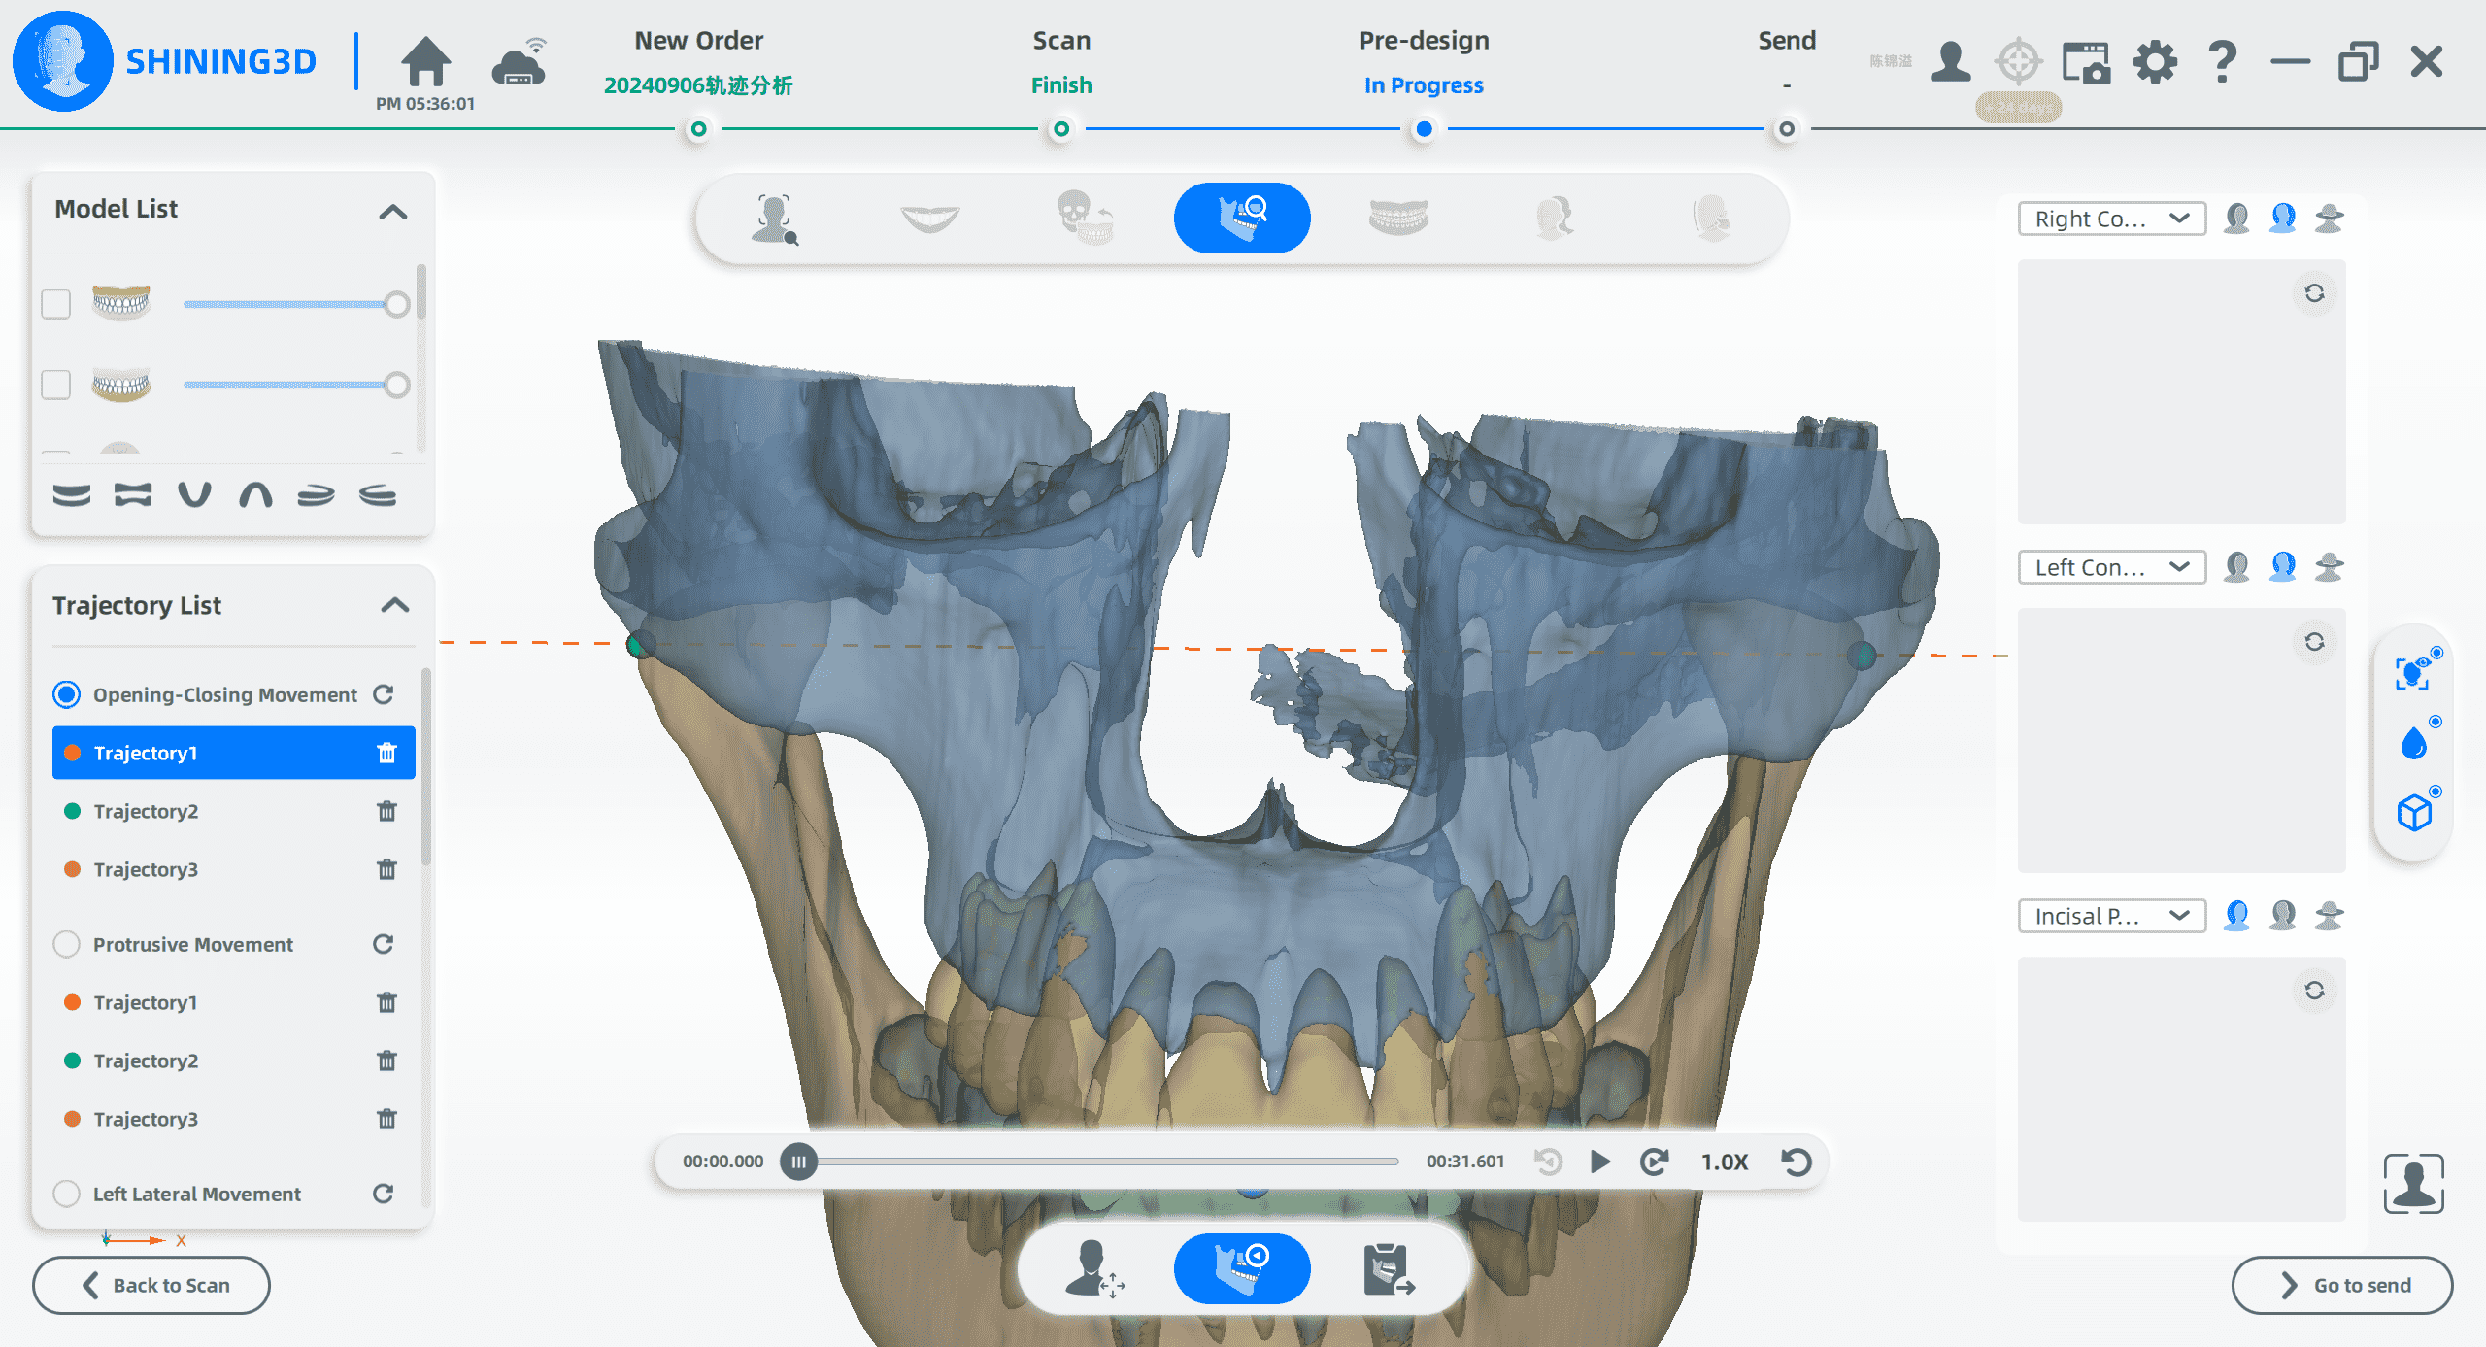Open the orthodontic braces tool icon
Screen dimensions: 2486x1347
point(1397,218)
